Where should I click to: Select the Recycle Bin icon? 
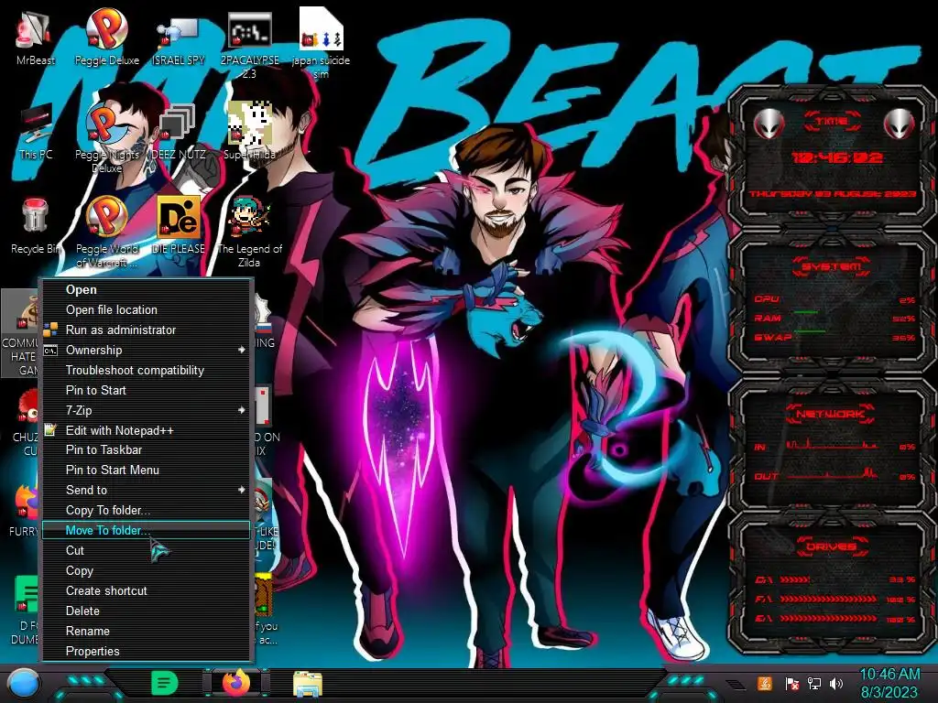pos(35,226)
